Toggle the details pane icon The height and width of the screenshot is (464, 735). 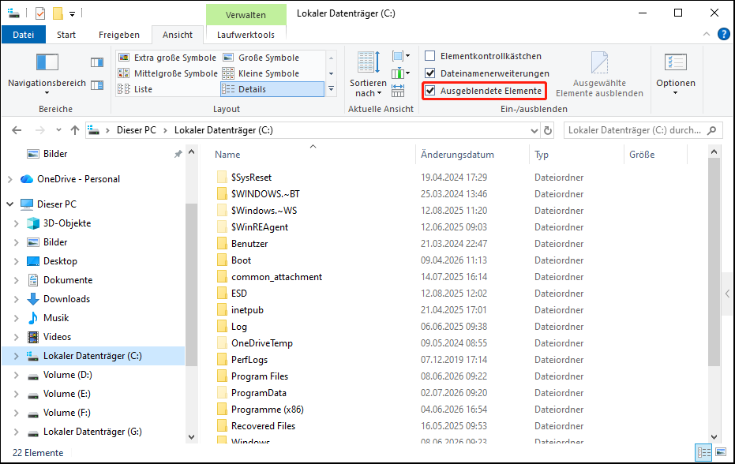tap(97, 85)
